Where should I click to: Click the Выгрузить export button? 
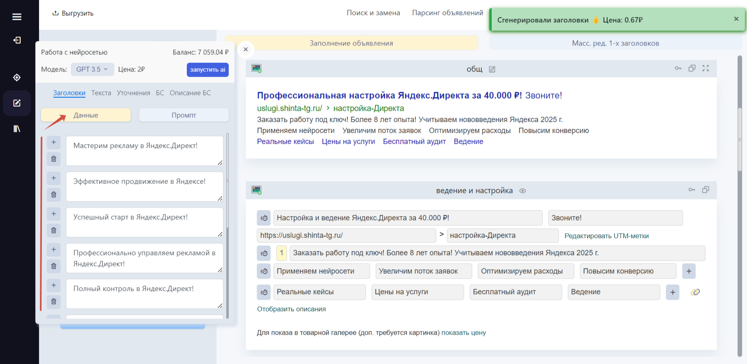coord(73,13)
